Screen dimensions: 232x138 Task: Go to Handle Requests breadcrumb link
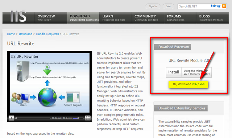tap(47, 34)
